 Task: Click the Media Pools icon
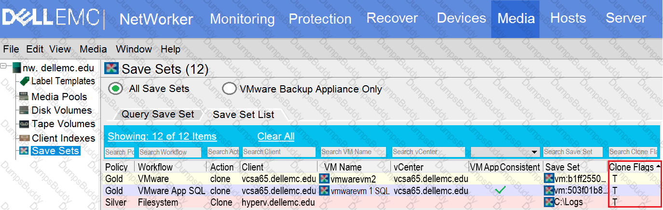[x=24, y=96]
